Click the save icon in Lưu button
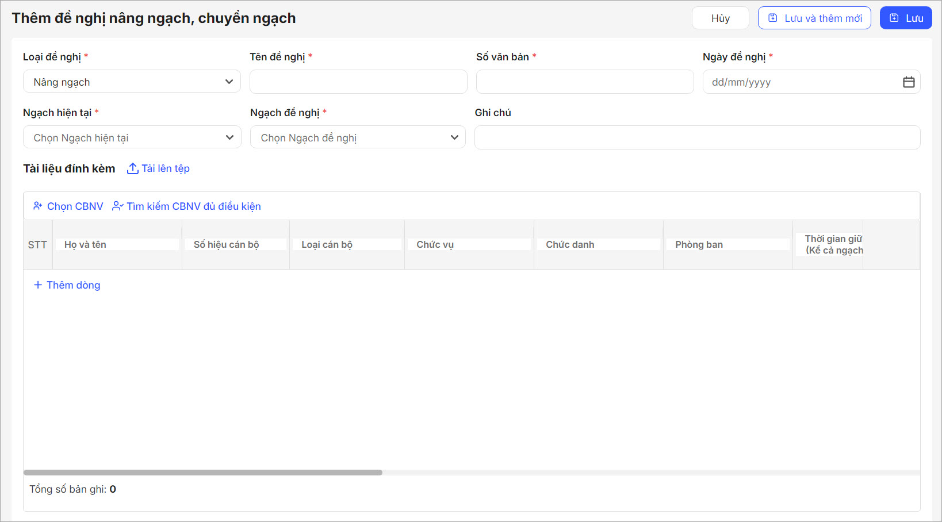Viewport: 942px width, 522px height. (x=894, y=18)
